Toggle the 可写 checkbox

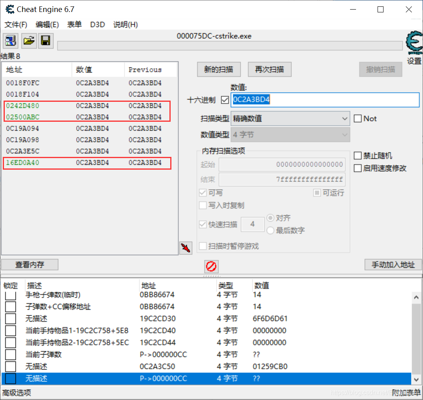203,193
